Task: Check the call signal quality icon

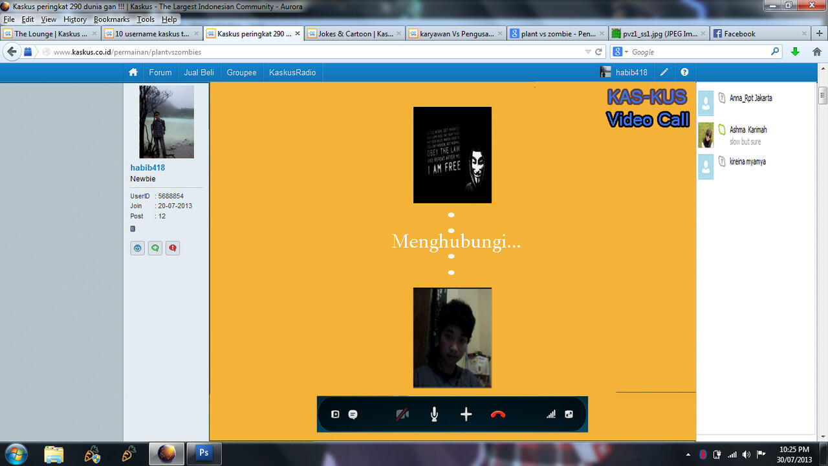Action: point(551,414)
